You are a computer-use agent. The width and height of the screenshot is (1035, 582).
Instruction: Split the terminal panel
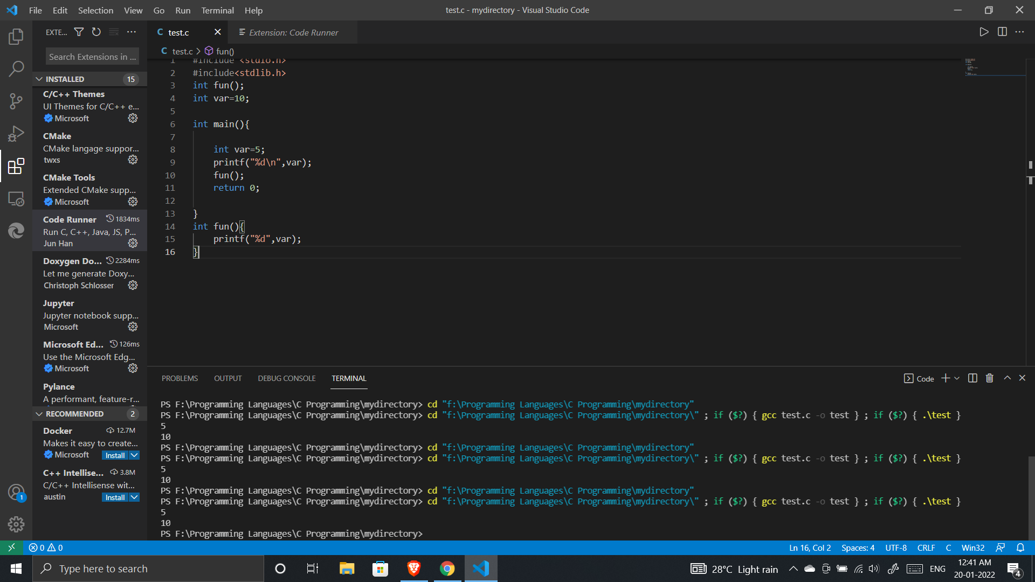click(972, 378)
